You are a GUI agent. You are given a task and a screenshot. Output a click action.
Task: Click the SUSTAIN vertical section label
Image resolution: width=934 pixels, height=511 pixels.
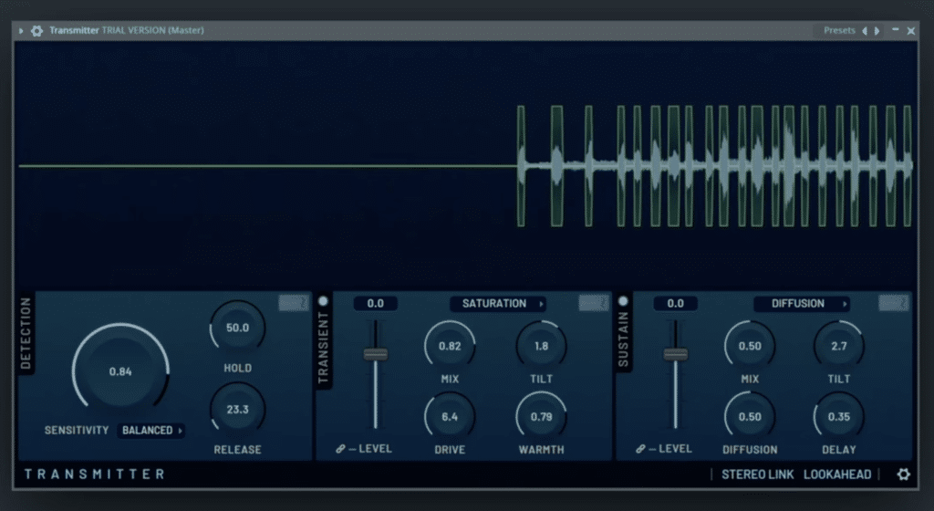pos(623,339)
